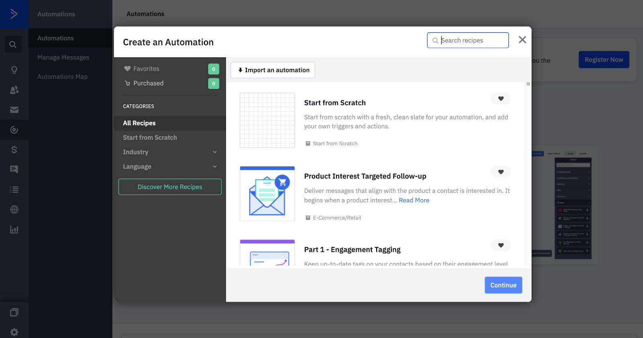Screen dimensions: 643x338
Task: Click the Purchased count badge
Action: 214,83
